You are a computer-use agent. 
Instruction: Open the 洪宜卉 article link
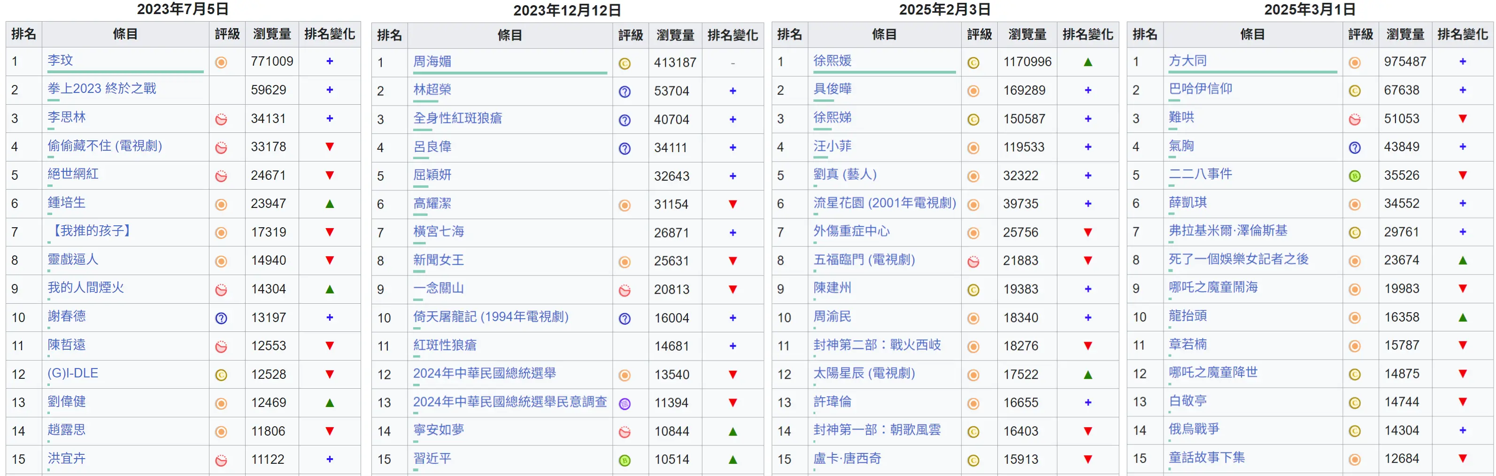click(x=67, y=459)
